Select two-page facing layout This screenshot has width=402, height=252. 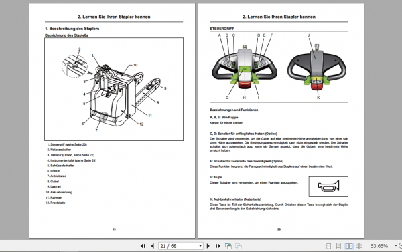pyautogui.click(x=349, y=246)
